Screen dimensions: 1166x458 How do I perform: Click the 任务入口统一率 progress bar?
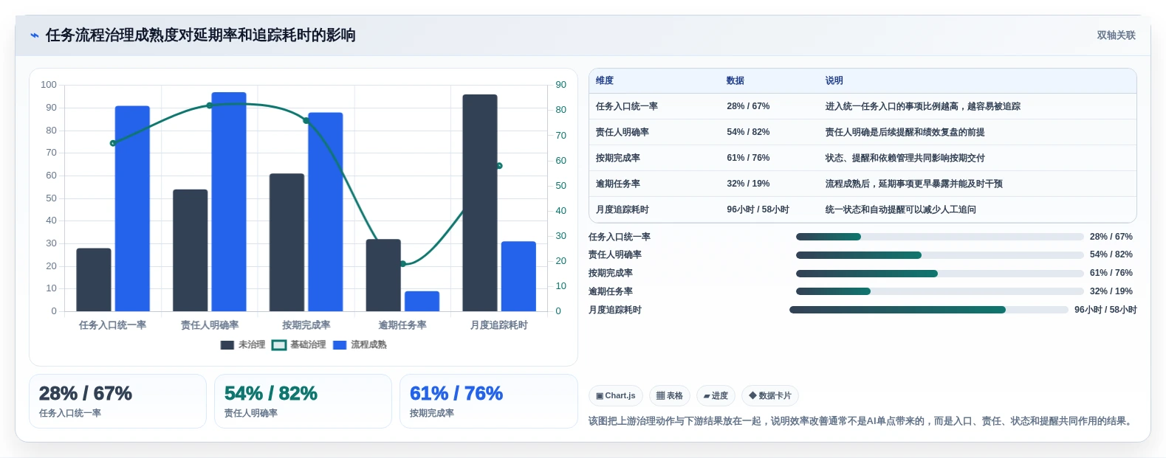(x=939, y=237)
